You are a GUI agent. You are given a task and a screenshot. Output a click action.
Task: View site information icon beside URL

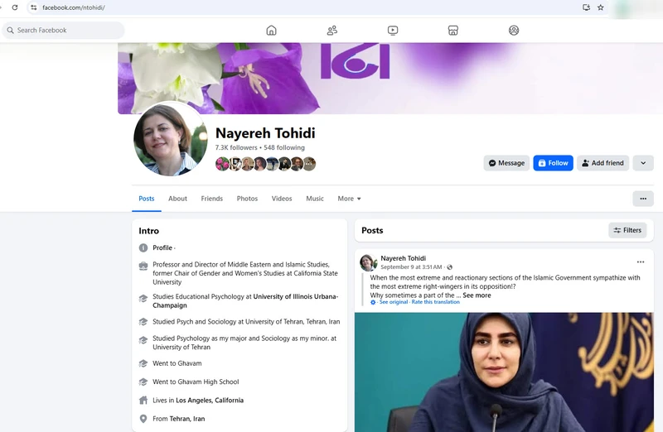(x=34, y=7)
